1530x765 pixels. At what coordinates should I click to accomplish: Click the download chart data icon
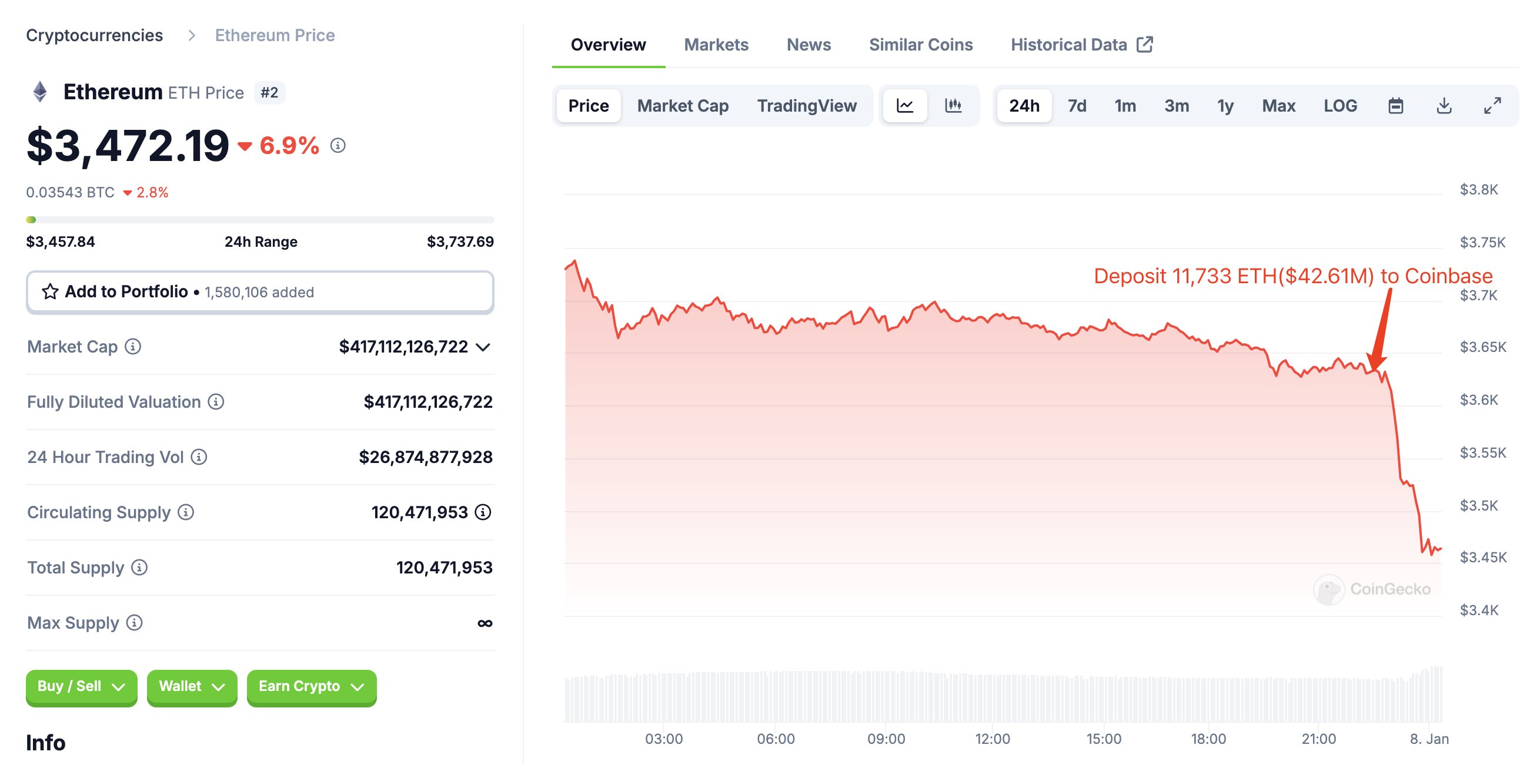(1444, 106)
